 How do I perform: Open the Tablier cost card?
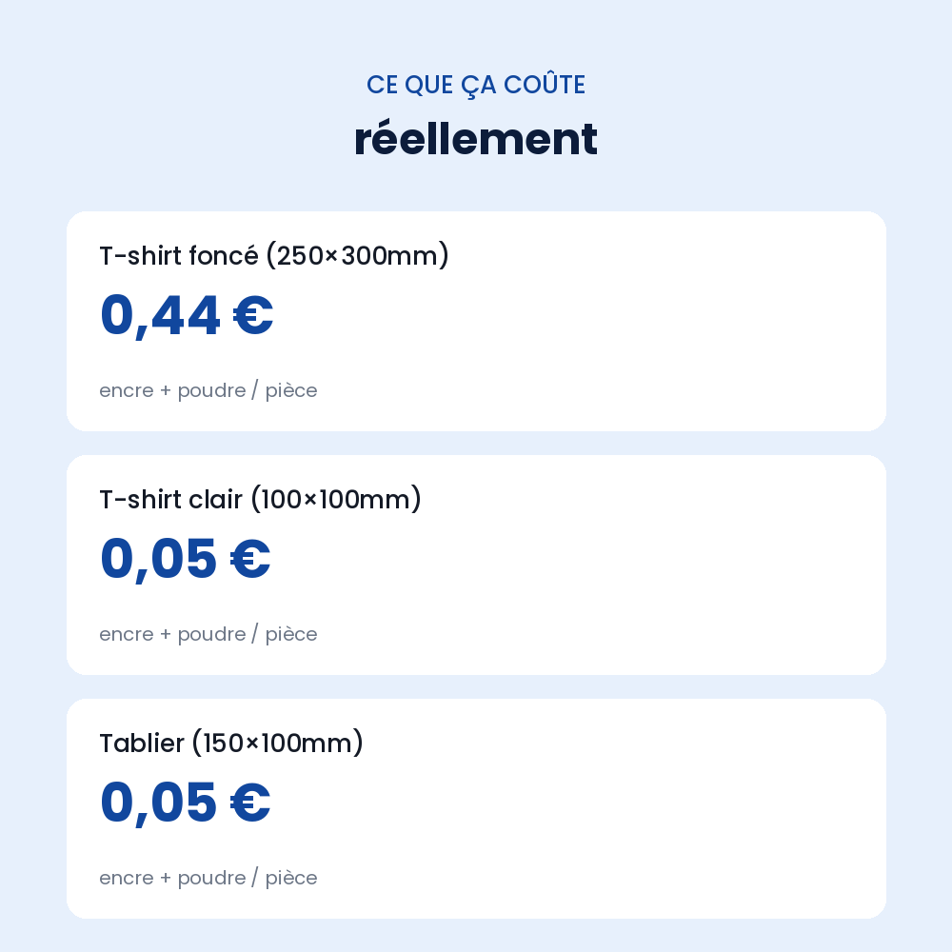click(x=476, y=808)
